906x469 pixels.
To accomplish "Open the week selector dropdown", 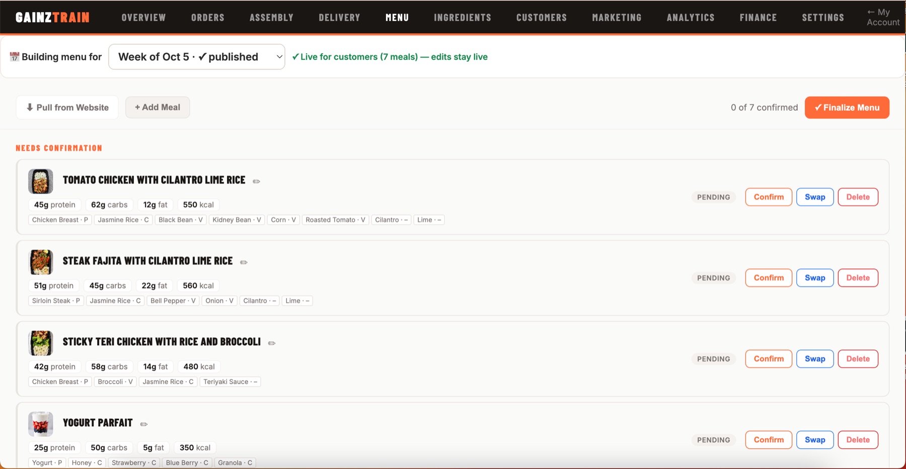I will tap(197, 57).
